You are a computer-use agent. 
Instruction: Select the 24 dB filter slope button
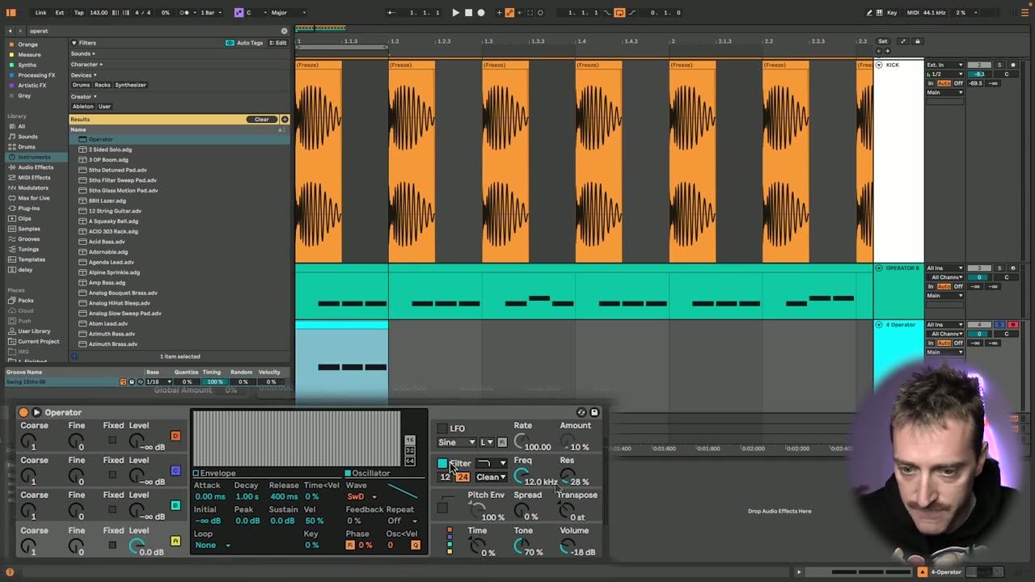tap(463, 477)
